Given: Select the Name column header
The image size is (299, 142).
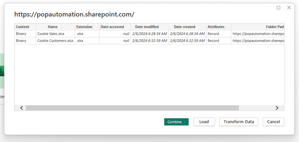Looking at the screenshot, I should [53, 27].
